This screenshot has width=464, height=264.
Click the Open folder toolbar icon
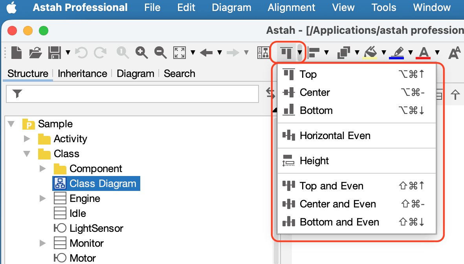pyautogui.click(x=35, y=53)
